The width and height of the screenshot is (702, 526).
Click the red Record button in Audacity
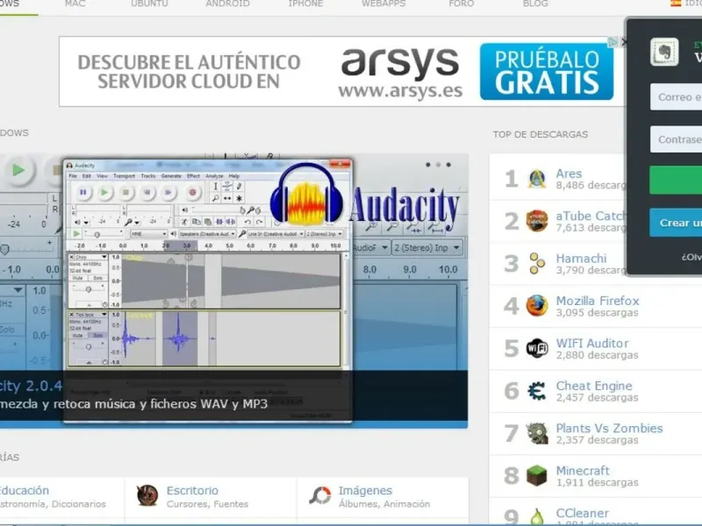tap(192, 192)
